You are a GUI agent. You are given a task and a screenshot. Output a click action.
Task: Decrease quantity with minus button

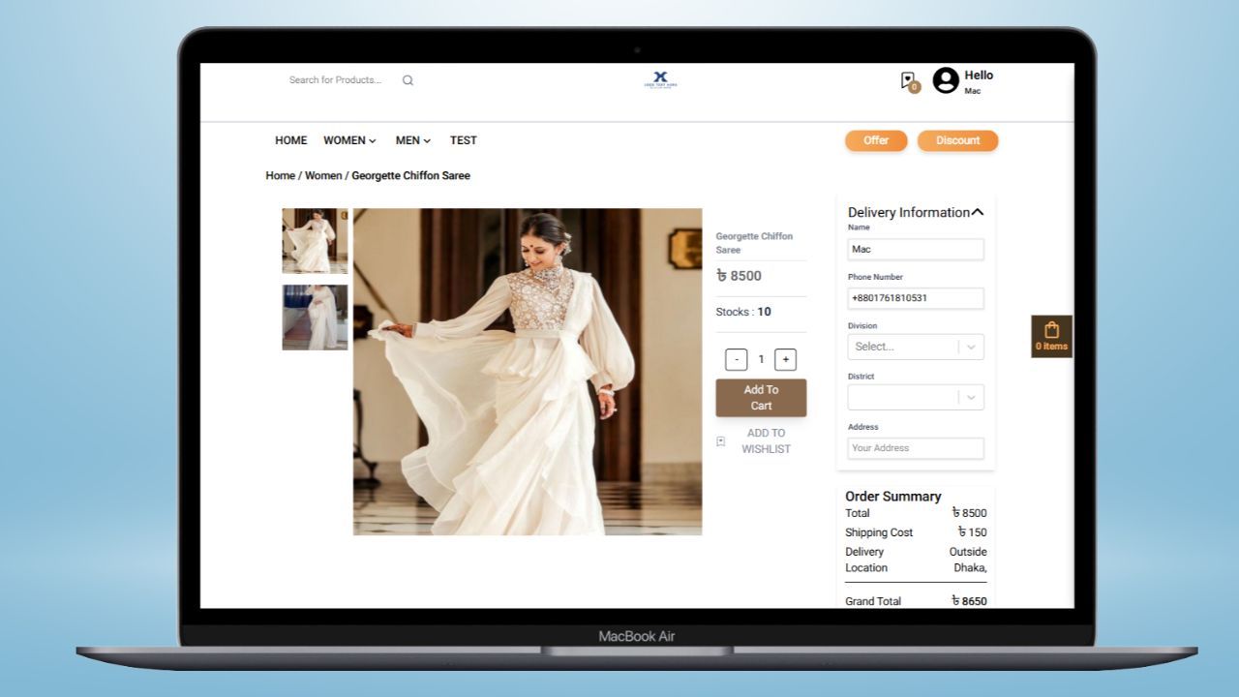(736, 359)
